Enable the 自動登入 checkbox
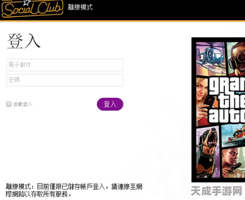This screenshot has width=245, height=200. click(x=8, y=104)
